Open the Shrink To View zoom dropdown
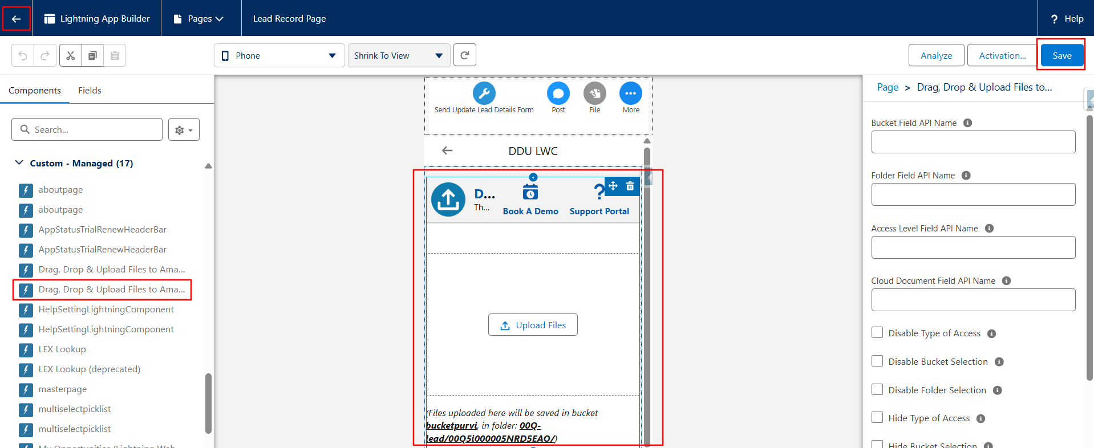The image size is (1094, 448). [x=399, y=55]
